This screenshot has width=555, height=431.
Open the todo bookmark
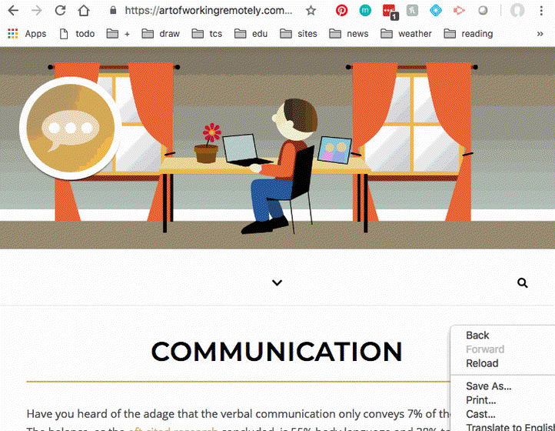pos(77,34)
